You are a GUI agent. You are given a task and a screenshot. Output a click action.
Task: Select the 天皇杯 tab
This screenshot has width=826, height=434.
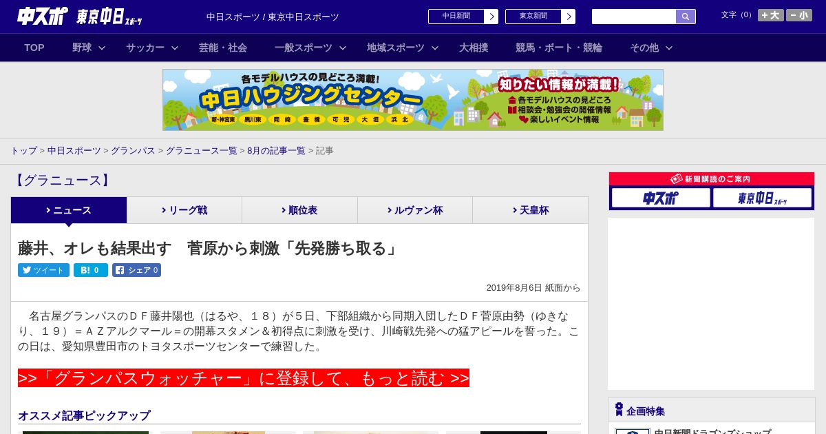point(530,210)
